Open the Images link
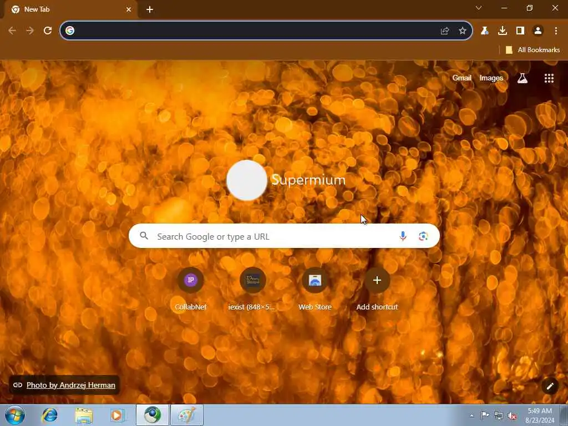The width and height of the screenshot is (568, 426). coord(491,78)
